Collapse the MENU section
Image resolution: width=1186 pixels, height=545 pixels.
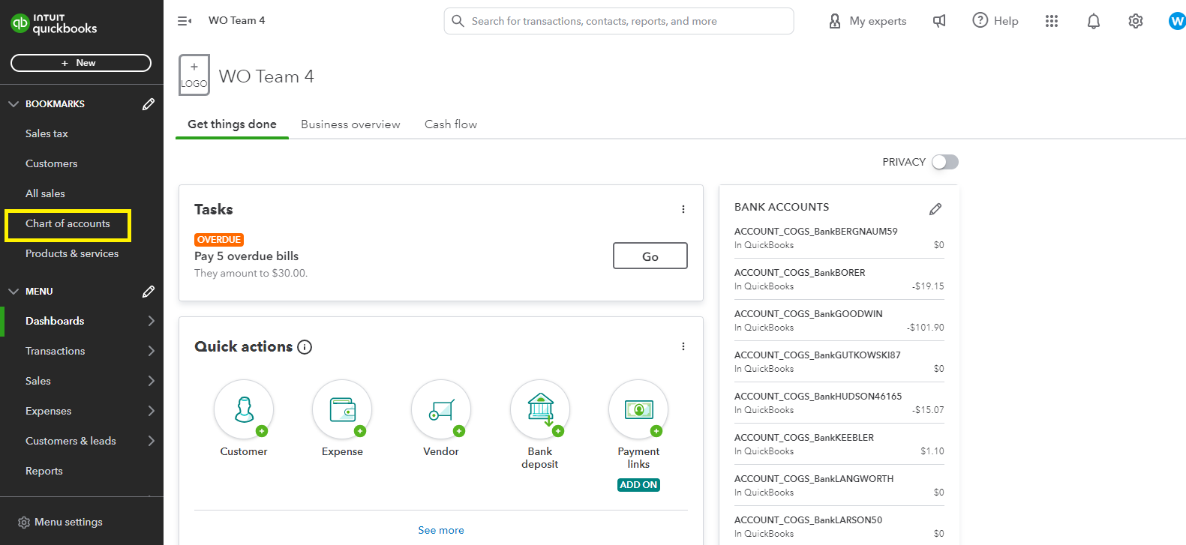(14, 292)
